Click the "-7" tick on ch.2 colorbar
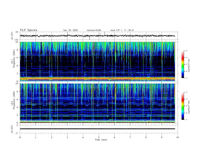Screen dimensions: 200x154 [186, 120]
